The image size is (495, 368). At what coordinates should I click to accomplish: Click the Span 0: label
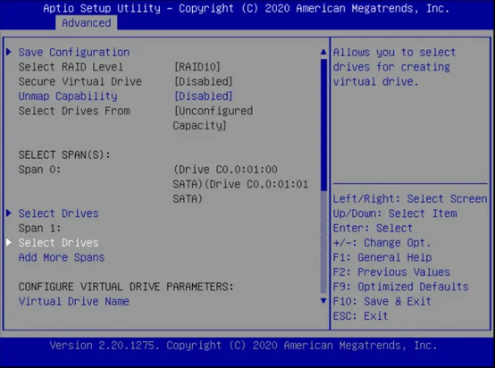coord(39,170)
